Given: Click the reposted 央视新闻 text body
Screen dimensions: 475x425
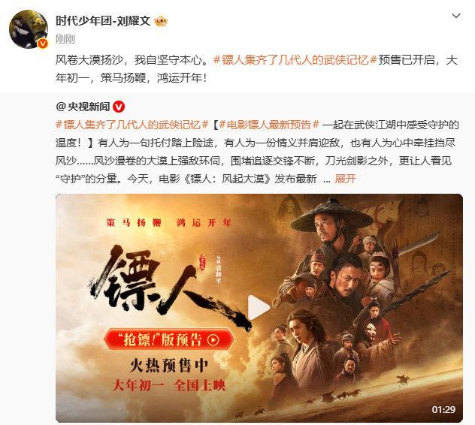Looking at the screenshot, I should 257,152.
